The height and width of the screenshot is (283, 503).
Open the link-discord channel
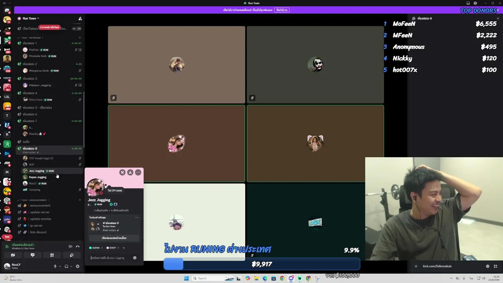click(x=49, y=232)
